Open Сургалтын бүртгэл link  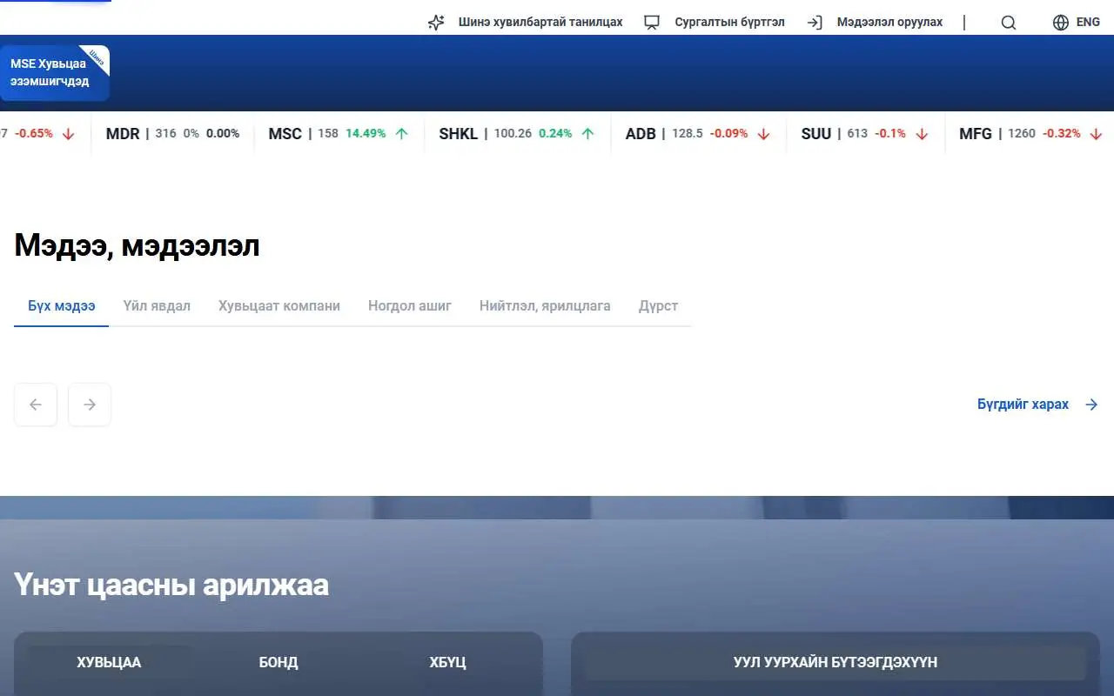coord(729,23)
